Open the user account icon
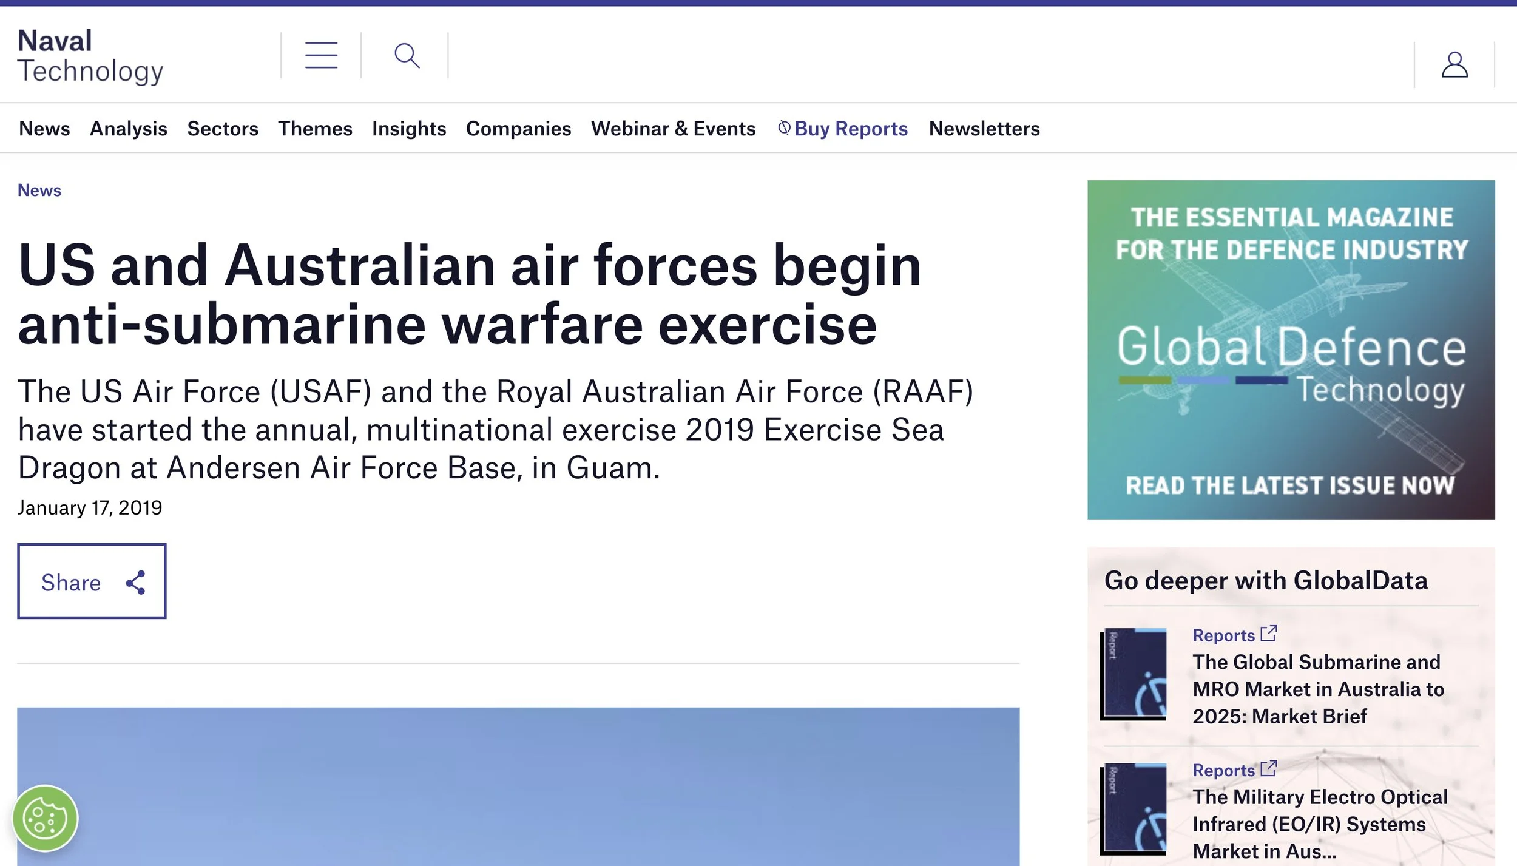The image size is (1517, 866). point(1454,65)
